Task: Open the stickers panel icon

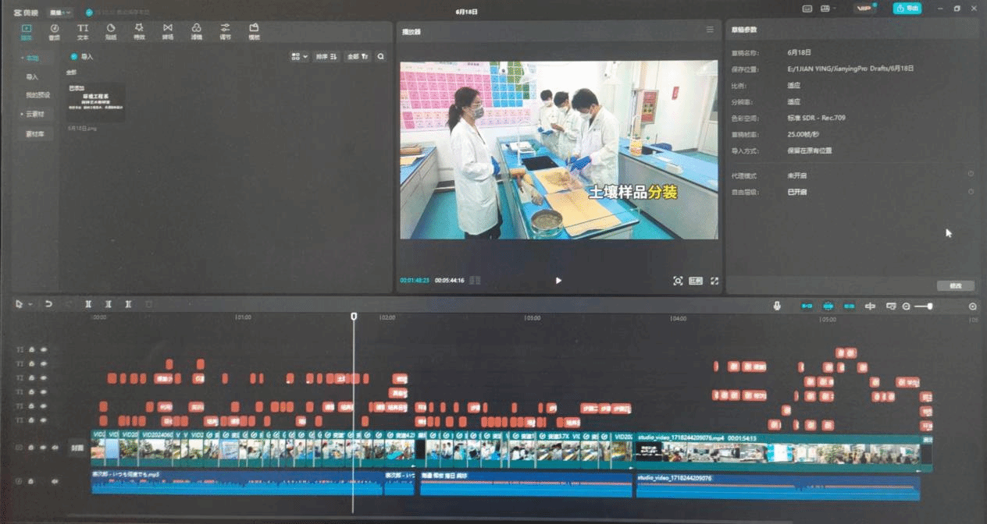Action: tap(111, 31)
